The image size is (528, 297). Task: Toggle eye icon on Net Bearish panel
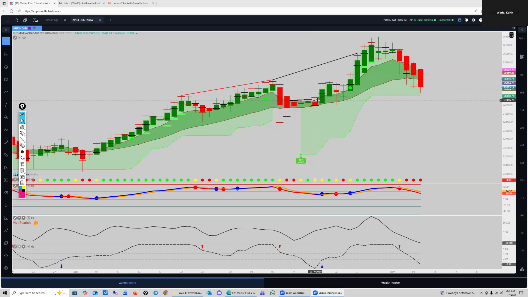pyautogui.click(x=33, y=218)
